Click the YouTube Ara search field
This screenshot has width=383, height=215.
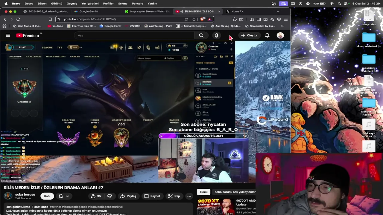pos(135,35)
